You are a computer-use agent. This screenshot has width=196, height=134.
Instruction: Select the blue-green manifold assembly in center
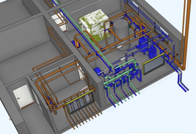[123, 75]
